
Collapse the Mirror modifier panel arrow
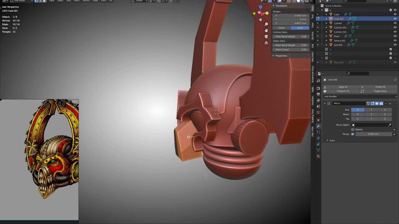click(x=325, y=103)
